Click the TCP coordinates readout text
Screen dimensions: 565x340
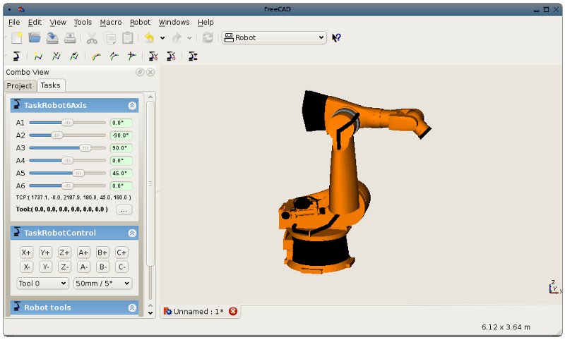[x=73, y=198]
